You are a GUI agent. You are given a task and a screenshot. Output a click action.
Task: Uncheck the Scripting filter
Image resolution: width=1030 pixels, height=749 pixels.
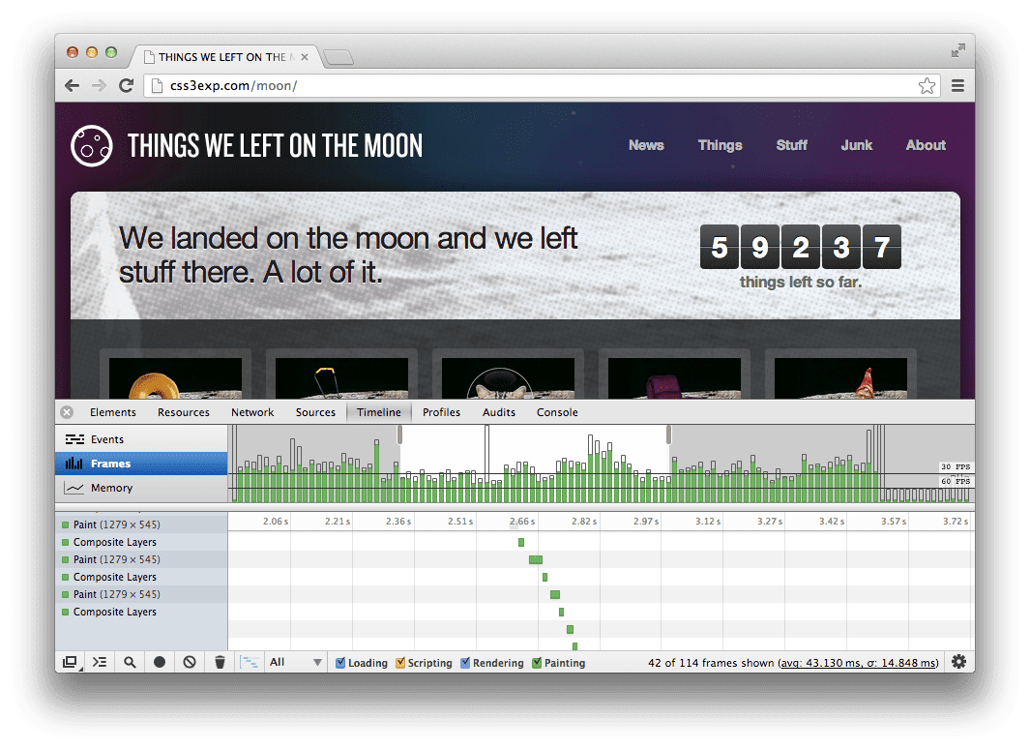[x=400, y=662]
